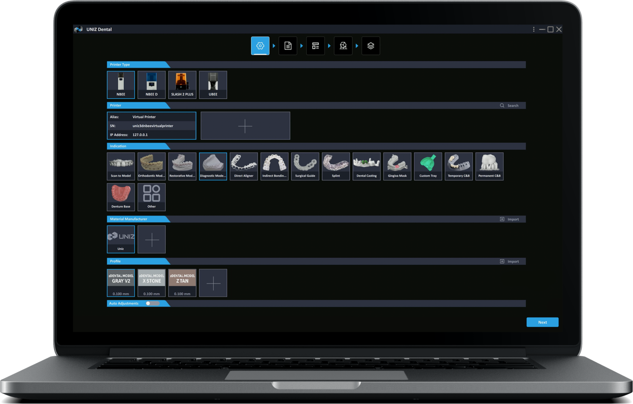The height and width of the screenshot is (404, 633).
Task: Add a new profile with plus tile
Action: [x=213, y=283]
